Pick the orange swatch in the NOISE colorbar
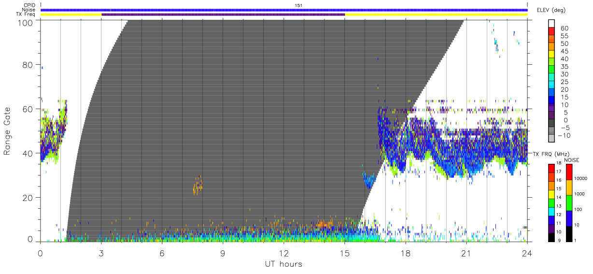Viewport: 593px width, 274px height. point(569,187)
